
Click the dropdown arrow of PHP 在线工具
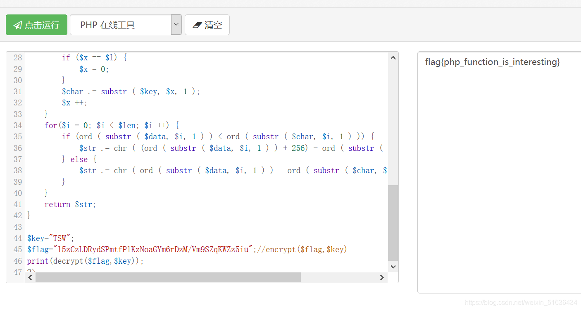176,25
